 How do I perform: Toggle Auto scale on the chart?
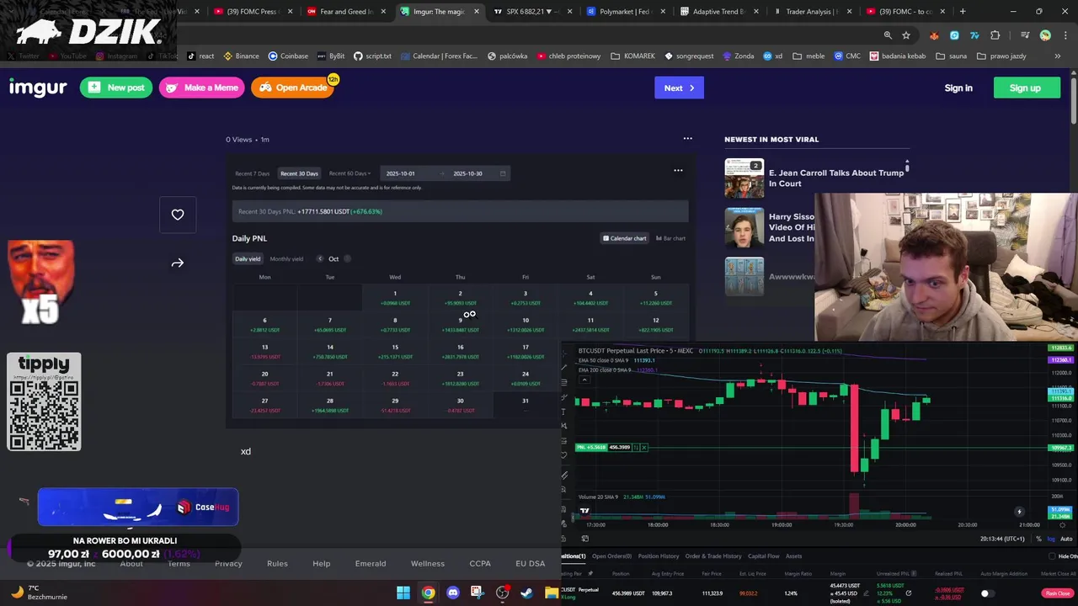click(x=1066, y=539)
